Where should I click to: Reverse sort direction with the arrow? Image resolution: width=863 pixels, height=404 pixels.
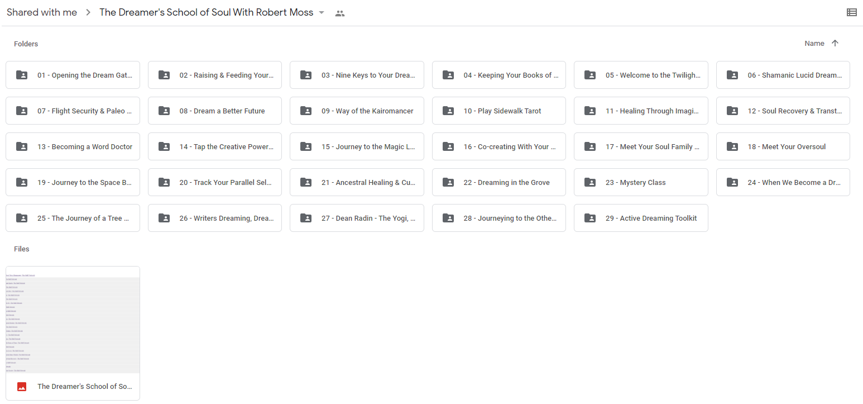835,44
